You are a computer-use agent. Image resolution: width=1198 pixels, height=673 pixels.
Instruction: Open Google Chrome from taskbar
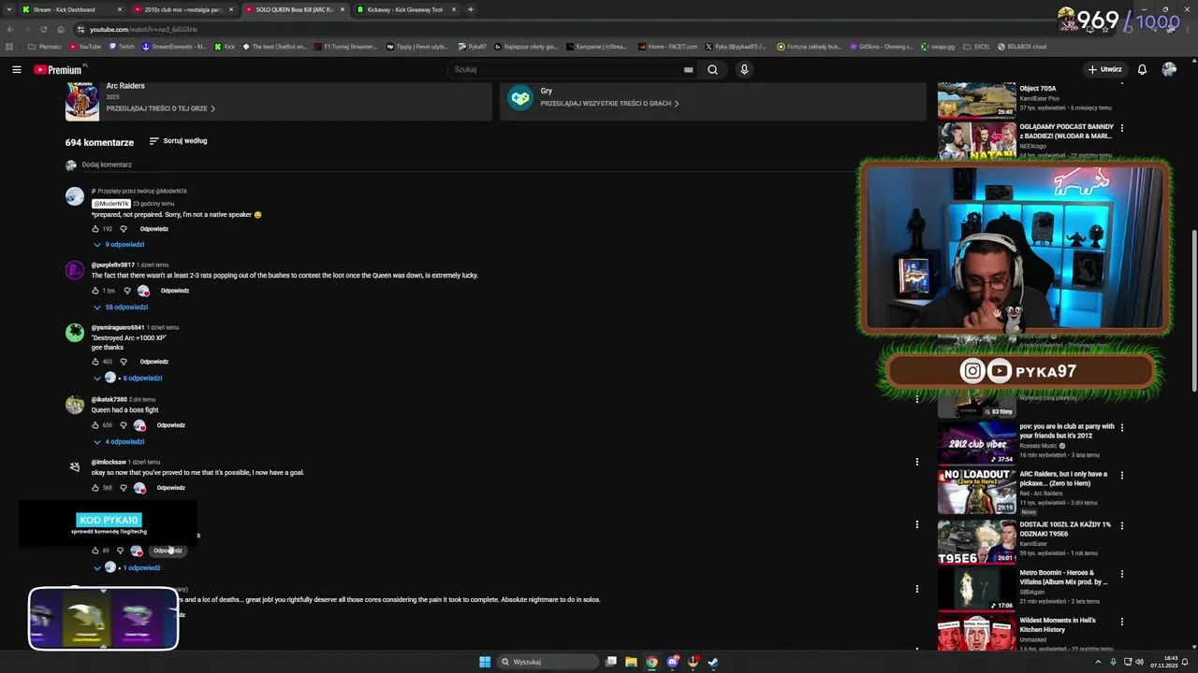coord(651,662)
